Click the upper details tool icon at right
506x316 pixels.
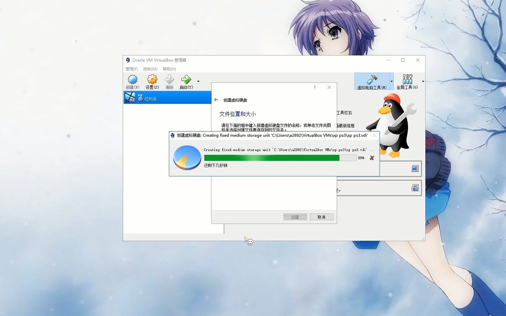[x=415, y=169]
